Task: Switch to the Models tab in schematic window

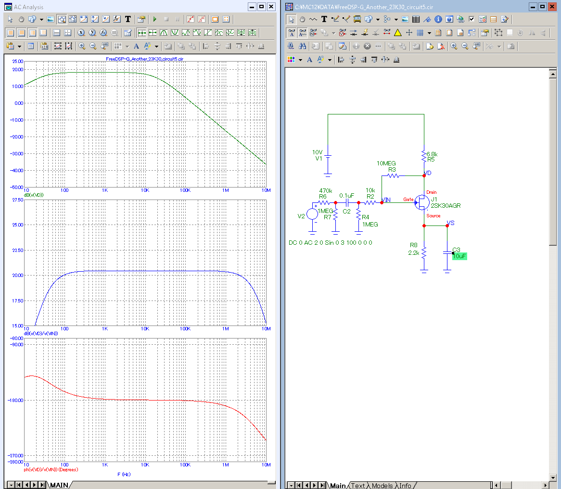Action: (x=382, y=486)
